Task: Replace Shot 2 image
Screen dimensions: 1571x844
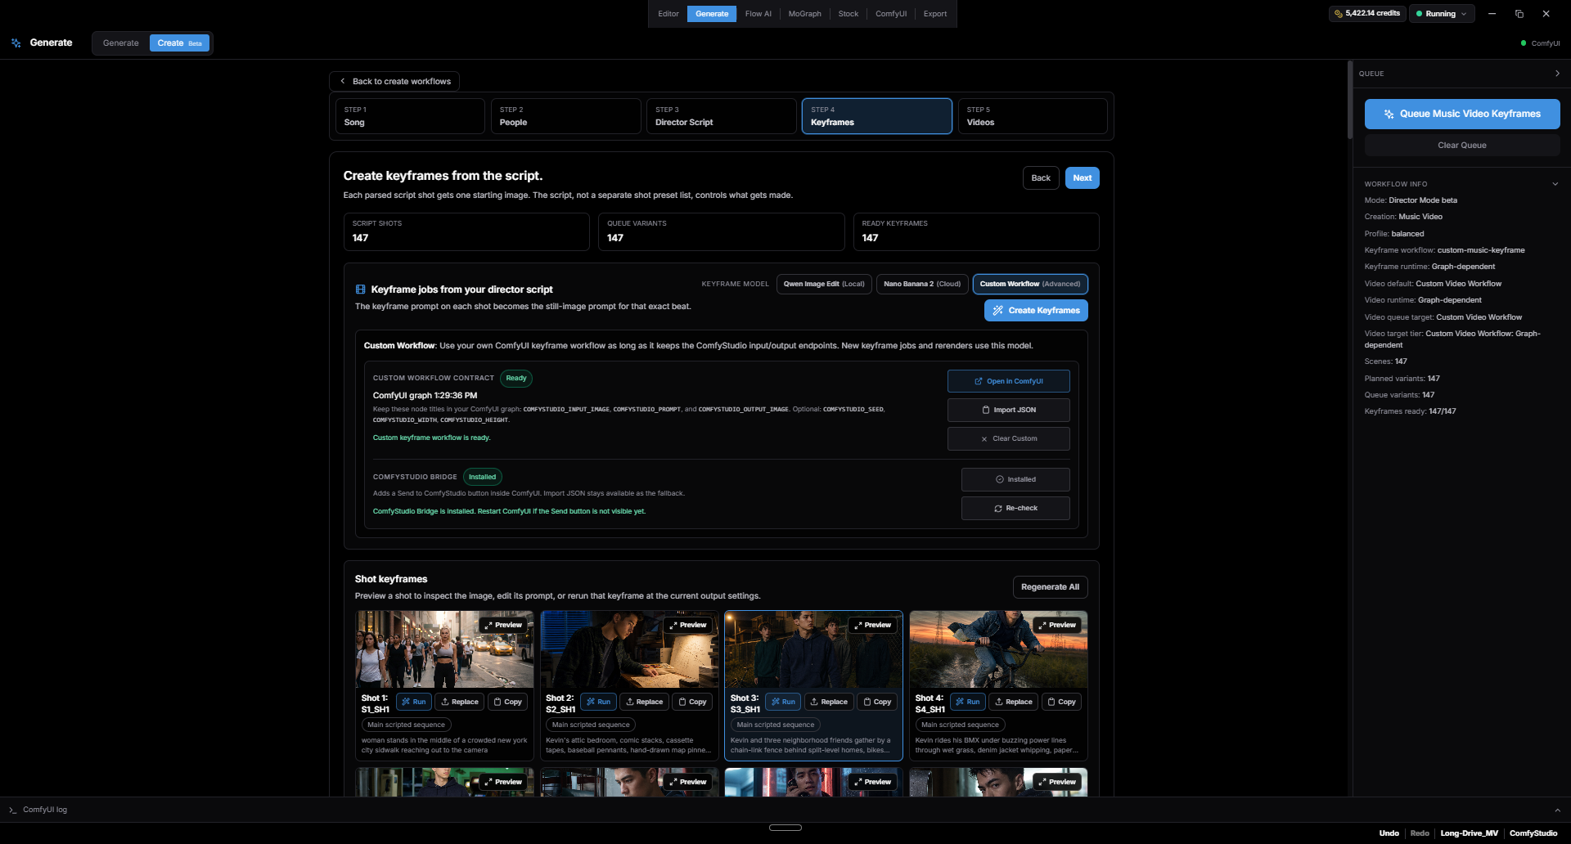Action: point(644,702)
